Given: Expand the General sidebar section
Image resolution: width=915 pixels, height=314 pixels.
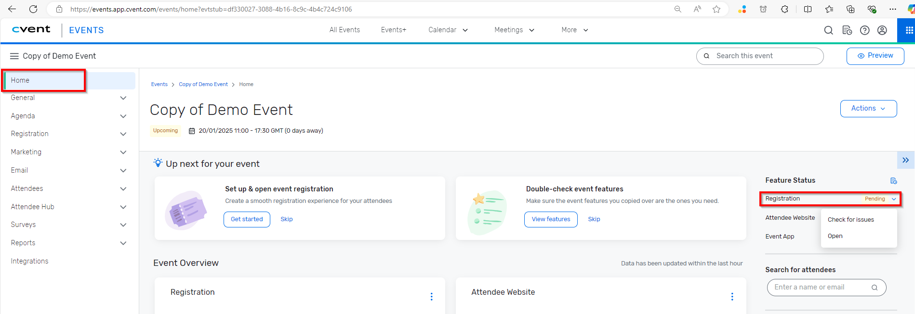Looking at the screenshot, I should pos(123,98).
